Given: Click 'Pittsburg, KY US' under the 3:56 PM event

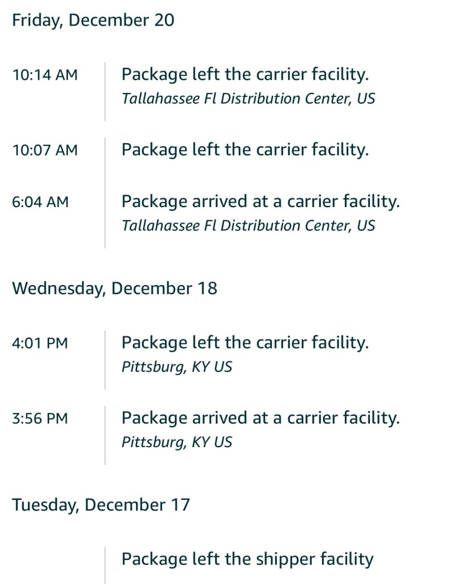Looking at the screenshot, I should [177, 442].
